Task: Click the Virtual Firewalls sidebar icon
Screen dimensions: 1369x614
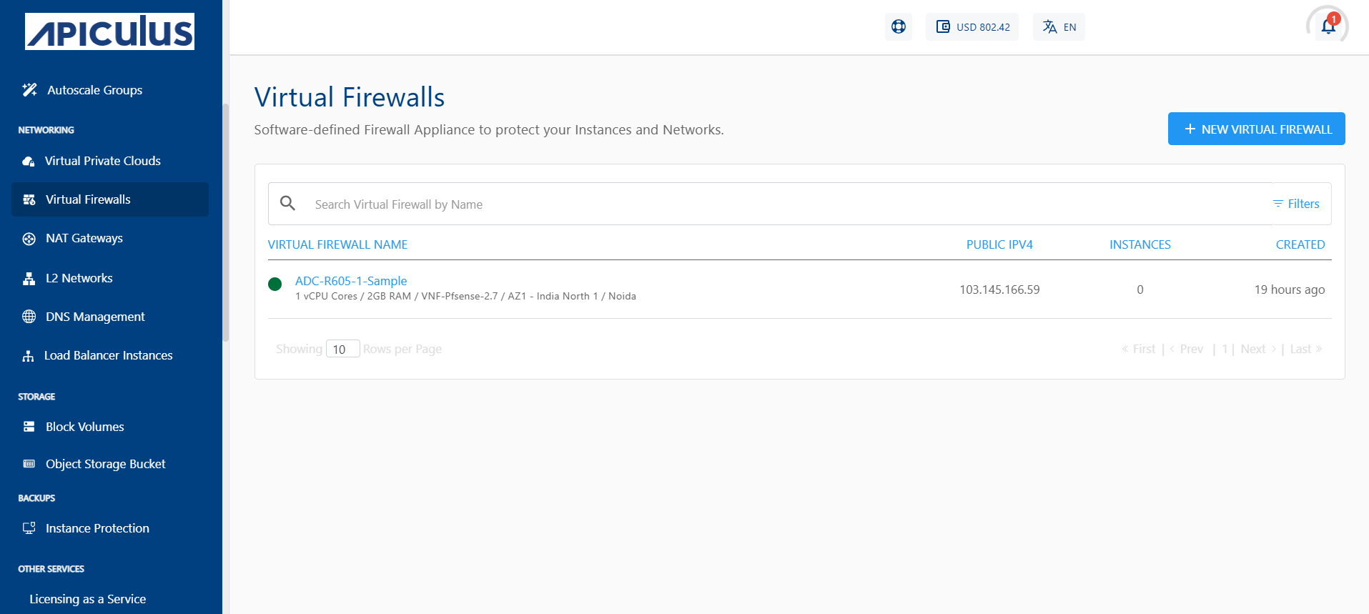Action: [29, 199]
